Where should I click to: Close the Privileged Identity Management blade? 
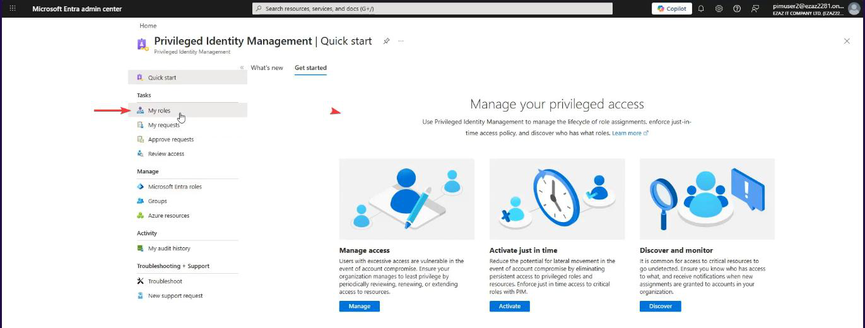coord(847,41)
